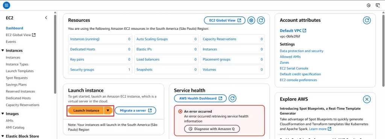Screen dimensions: 385x139
Task: Open Launch instance dropdown arrow
Action: tap(108, 111)
